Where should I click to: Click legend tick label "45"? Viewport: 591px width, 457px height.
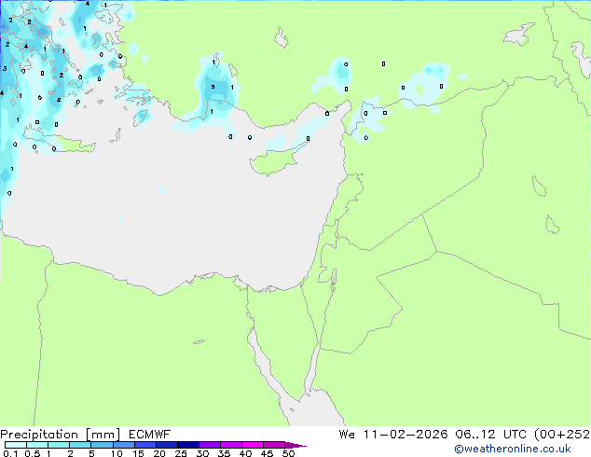[267, 453]
